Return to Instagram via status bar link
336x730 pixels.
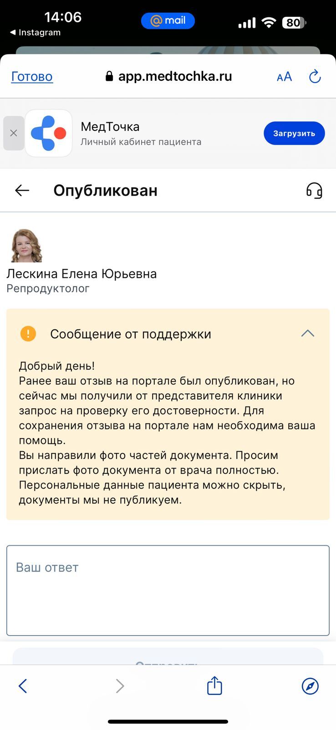36,33
